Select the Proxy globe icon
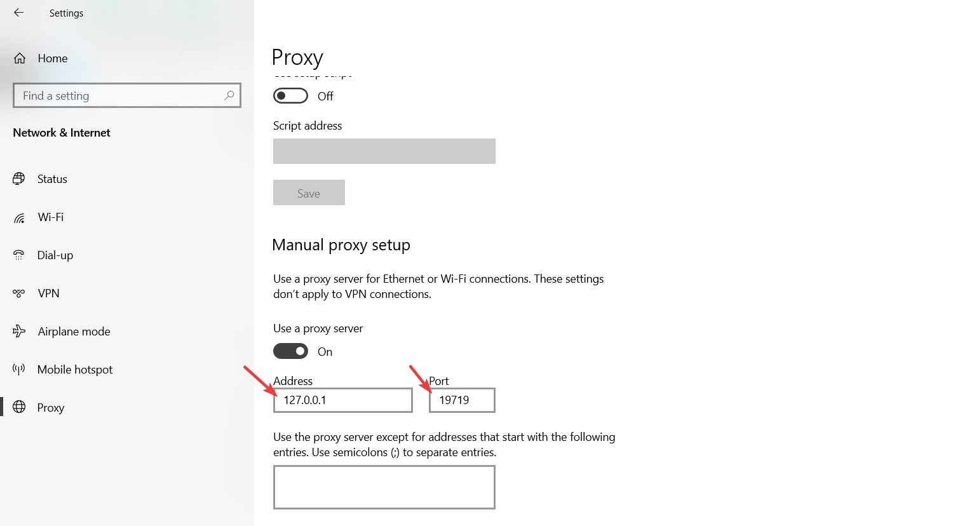 tap(19, 407)
